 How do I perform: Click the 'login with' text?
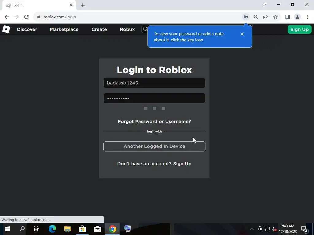click(154, 132)
